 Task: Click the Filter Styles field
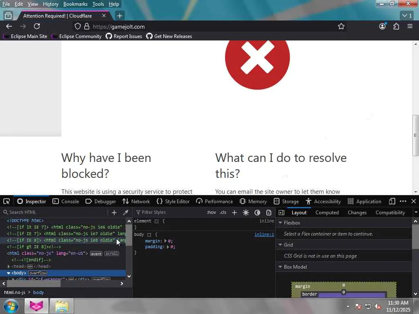(169, 212)
